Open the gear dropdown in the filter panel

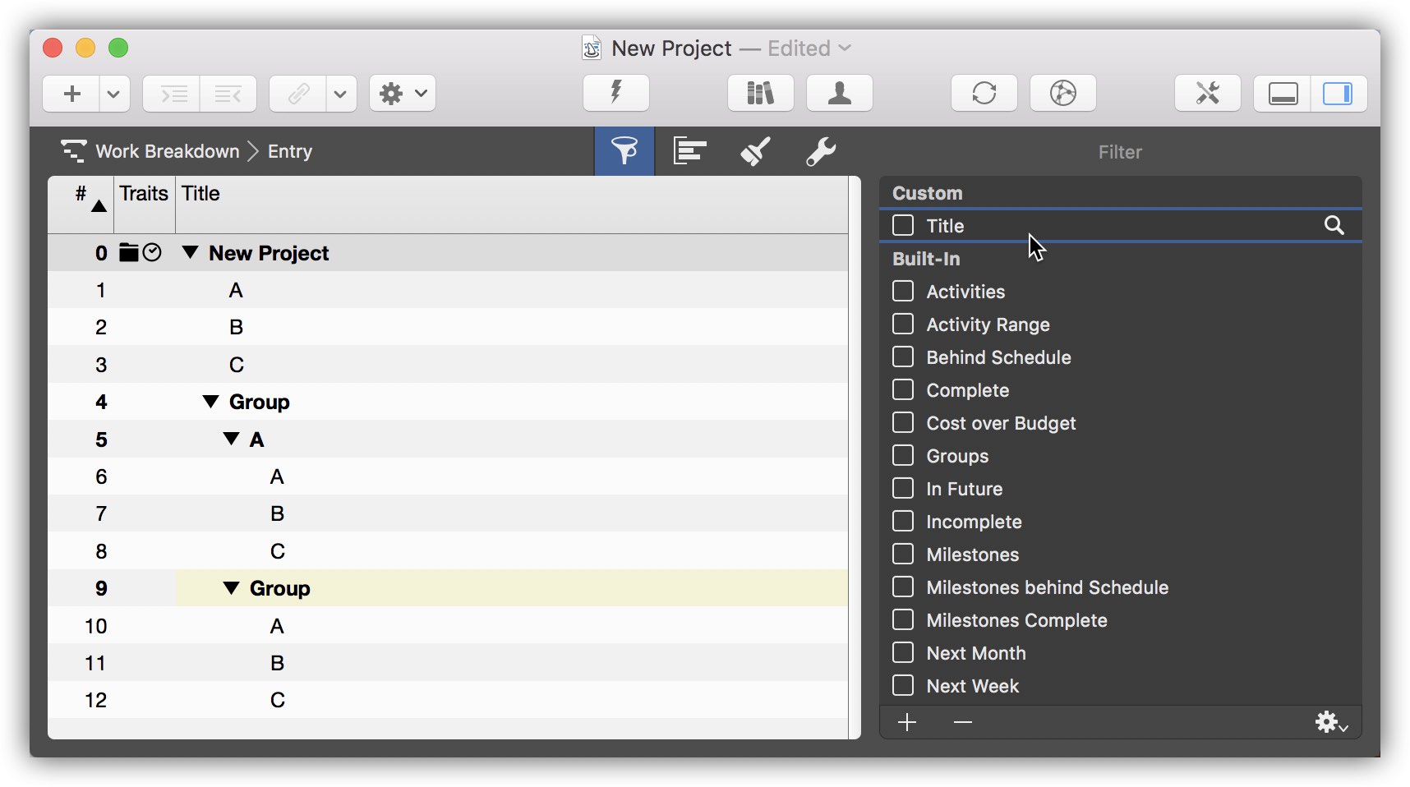(x=1326, y=722)
